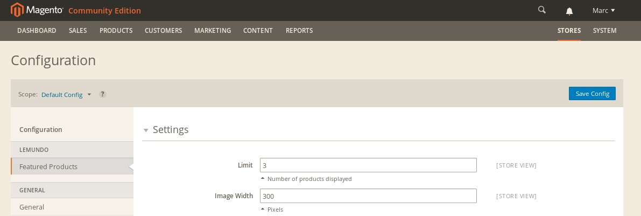
Task: Click the Configuration sidebar heading
Action: pos(41,130)
